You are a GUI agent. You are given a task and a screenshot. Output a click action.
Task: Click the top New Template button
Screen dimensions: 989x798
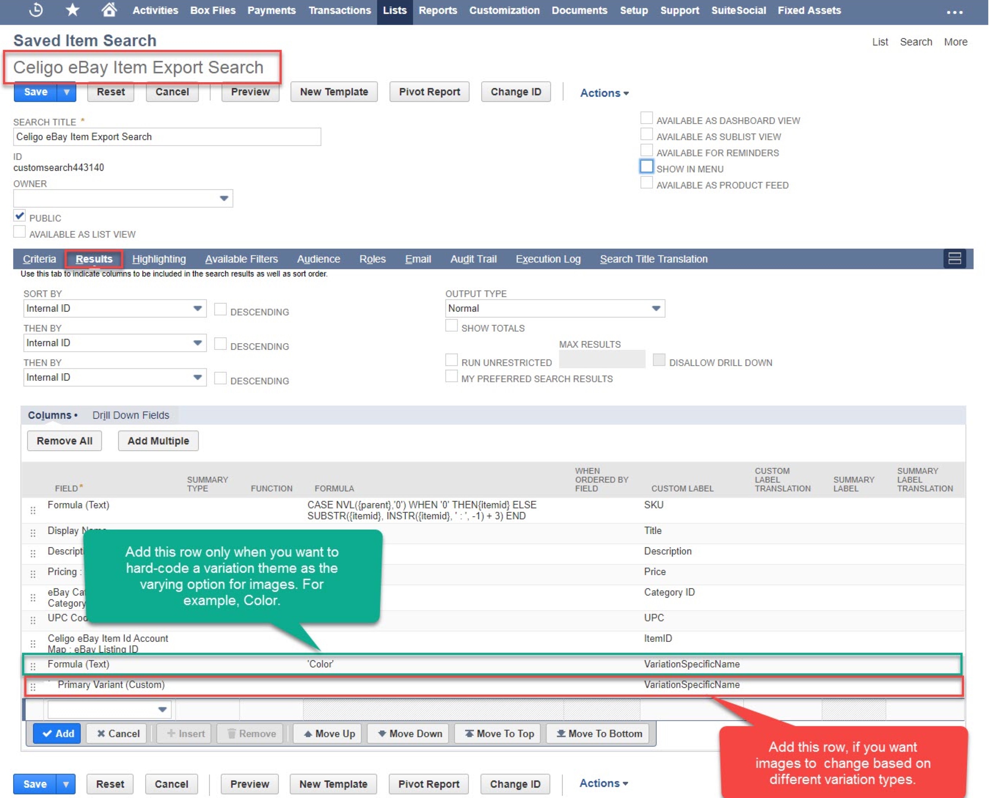334,92
